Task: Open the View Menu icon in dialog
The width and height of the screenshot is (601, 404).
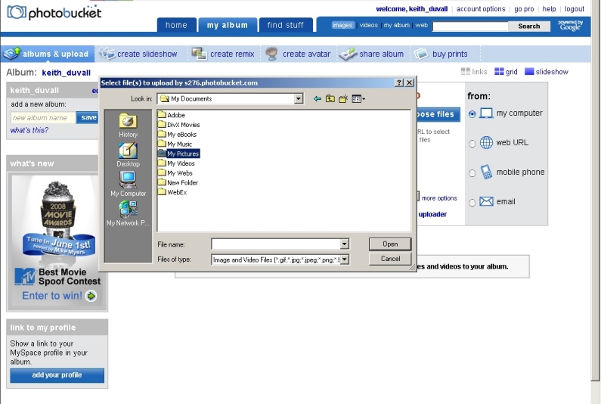Action: (358, 98)
